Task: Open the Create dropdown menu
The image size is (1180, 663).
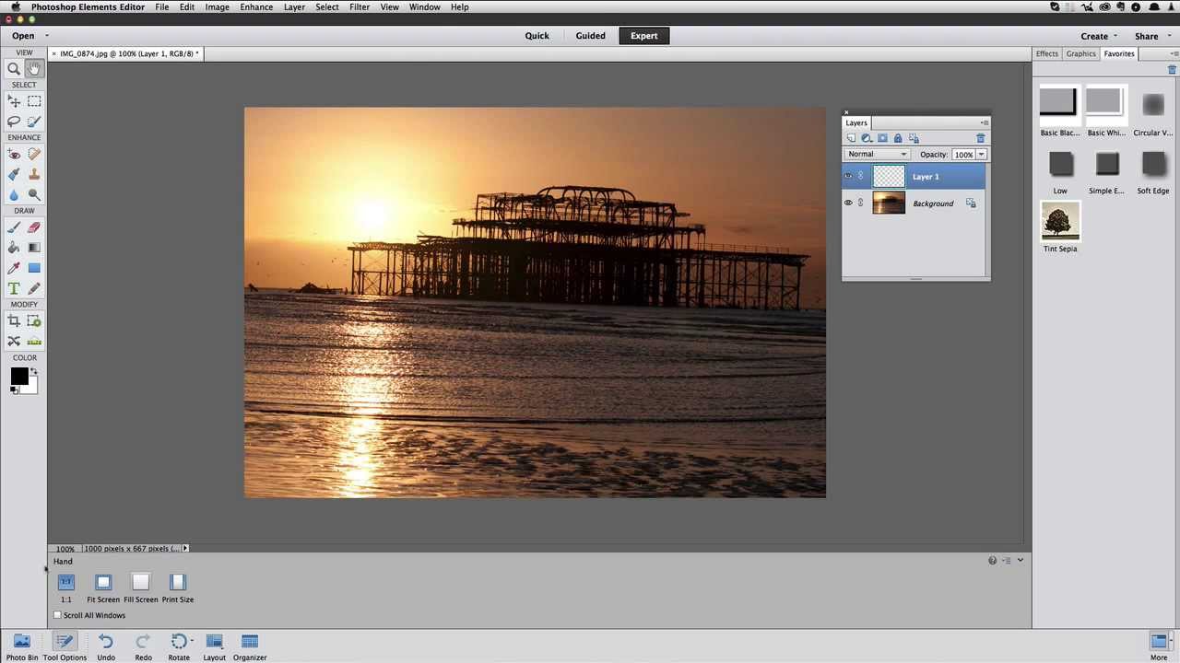Action: tap(1099, 36)
